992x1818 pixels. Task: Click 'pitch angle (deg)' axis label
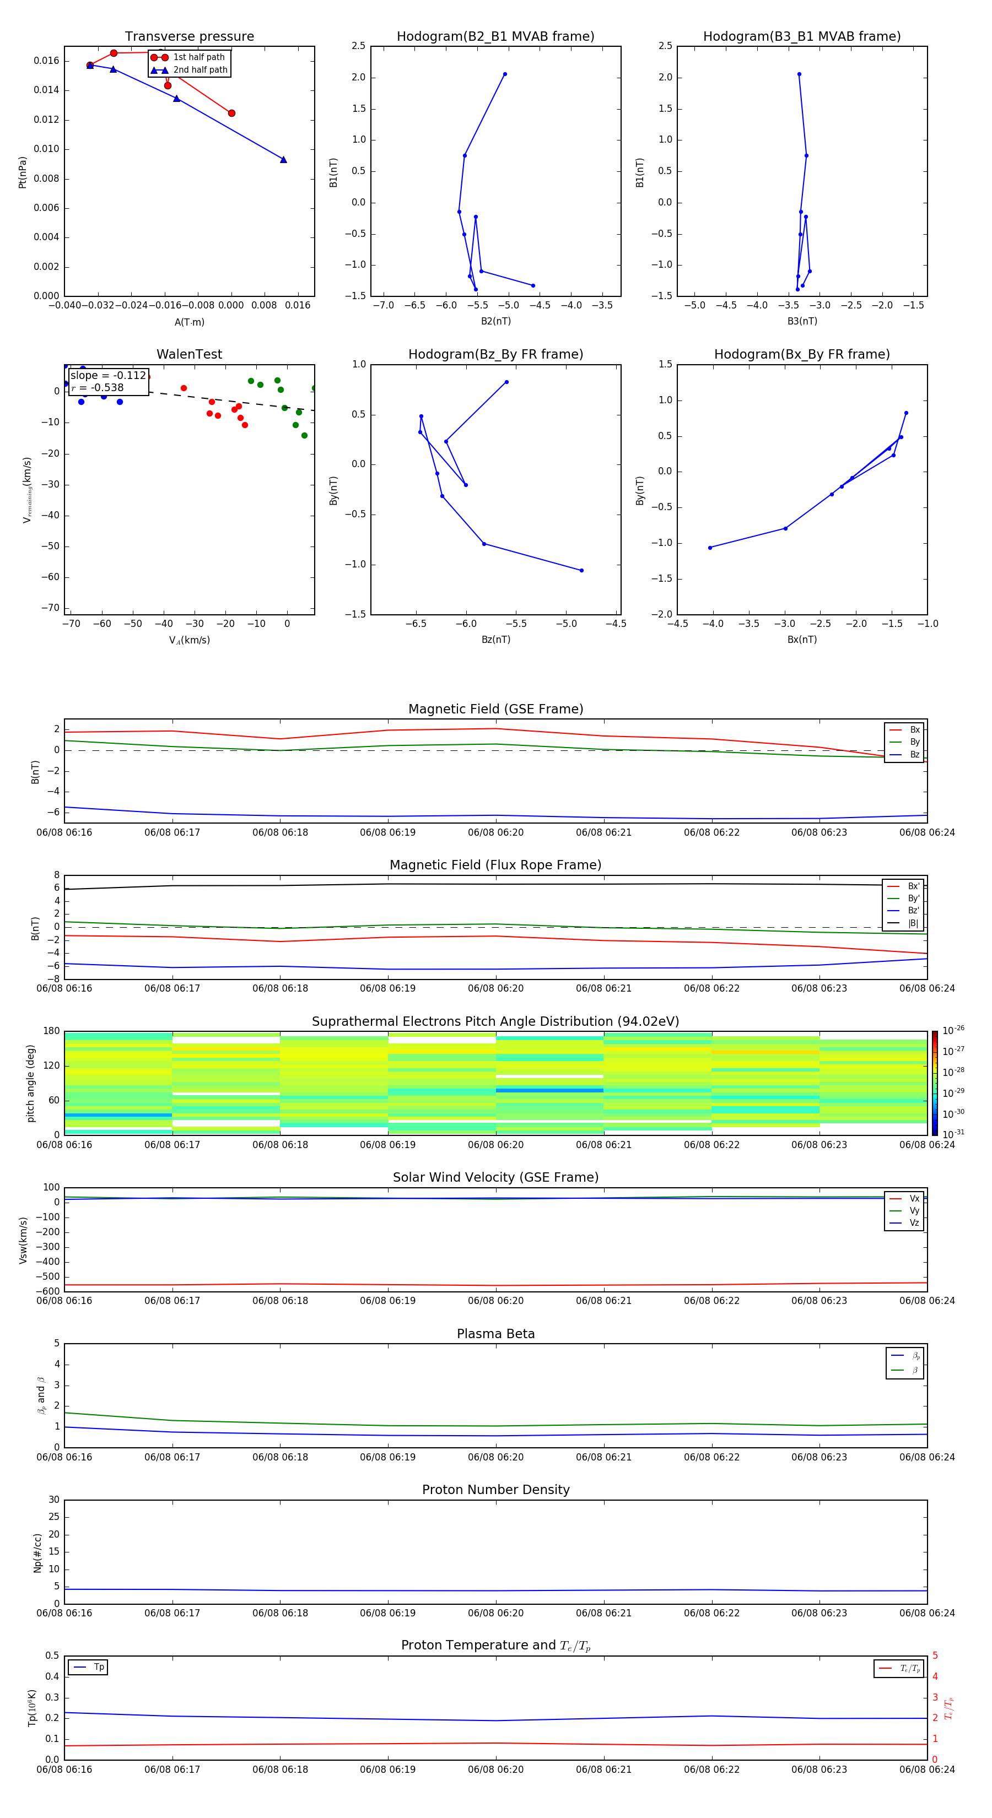[x=30, y=1083]
